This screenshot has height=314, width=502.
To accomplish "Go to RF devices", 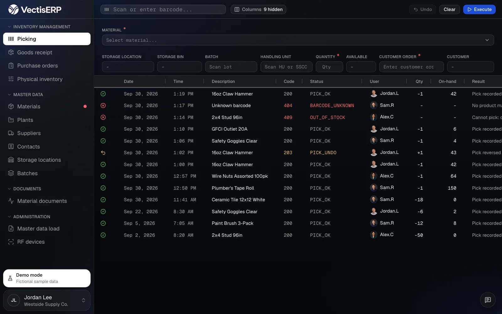I will click(47, 242).
